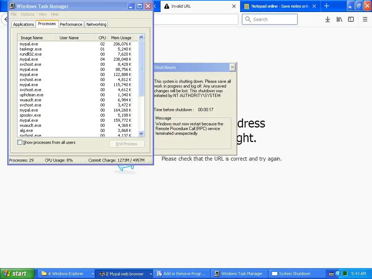
Task: Sort by User Name column header
Action: [76, 38]
